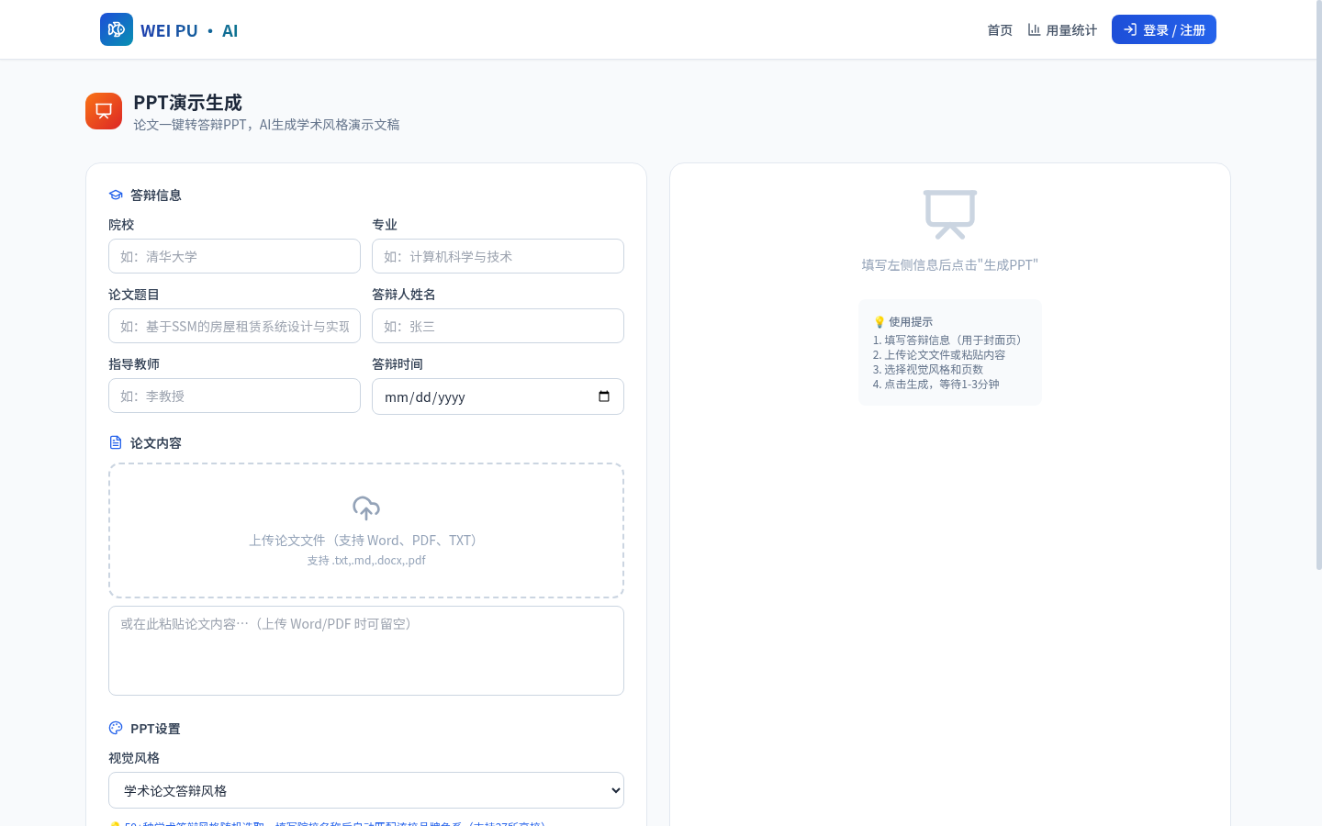This screenshot has height=826, width=1322.
Task: Click the large presentation board placeholder icon
Action: tap(950, 214)
